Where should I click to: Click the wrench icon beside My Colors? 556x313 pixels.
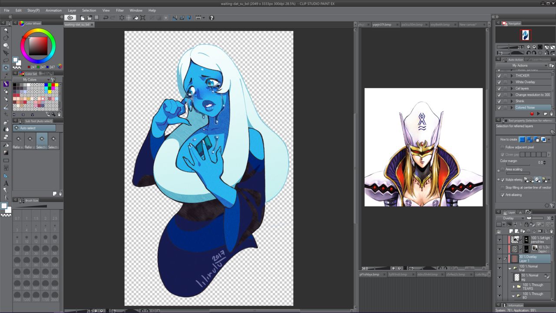[x=53, y=80]
